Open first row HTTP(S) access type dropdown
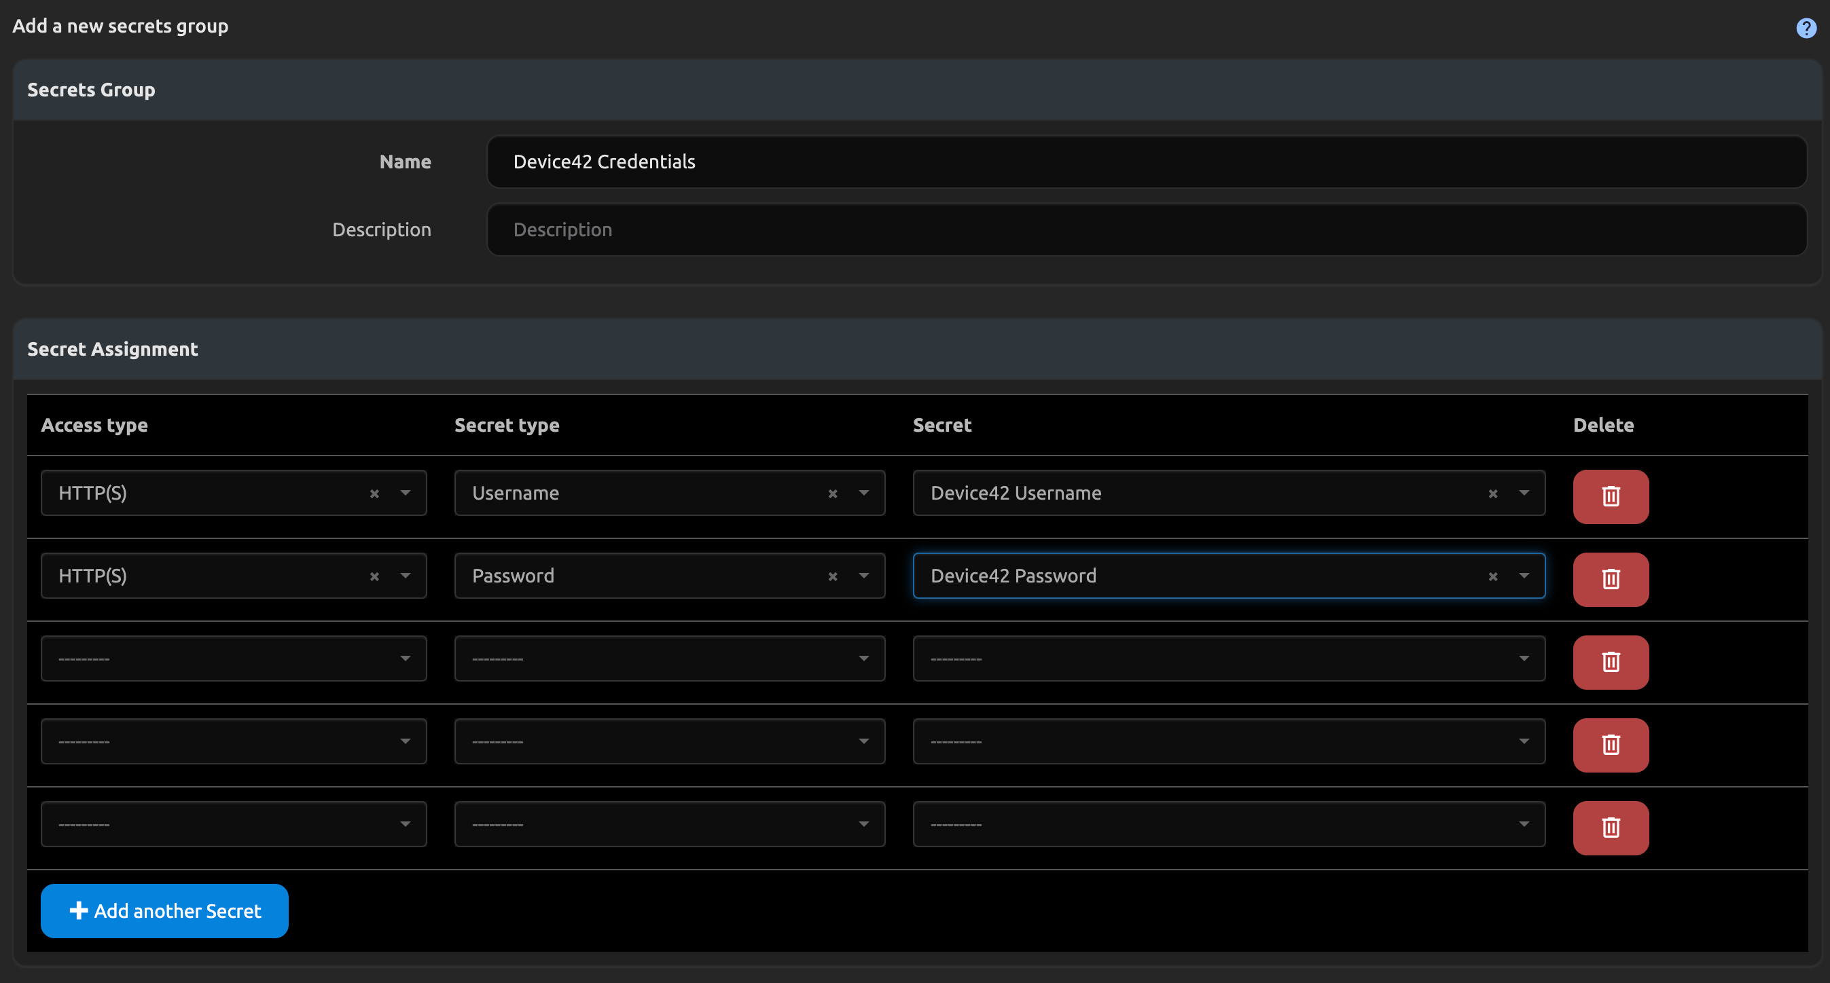1830x983 pixels. pos(405,493)
